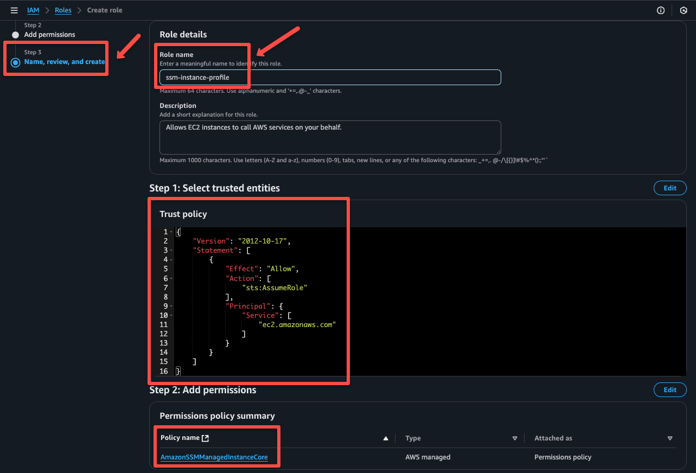Grab the Description text area resize handle

pos(497,151)
